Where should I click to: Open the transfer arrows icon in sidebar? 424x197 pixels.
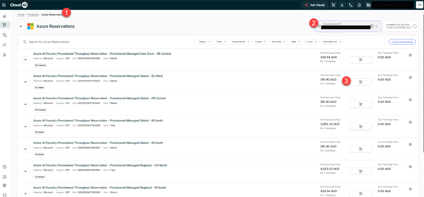point(4,45)
